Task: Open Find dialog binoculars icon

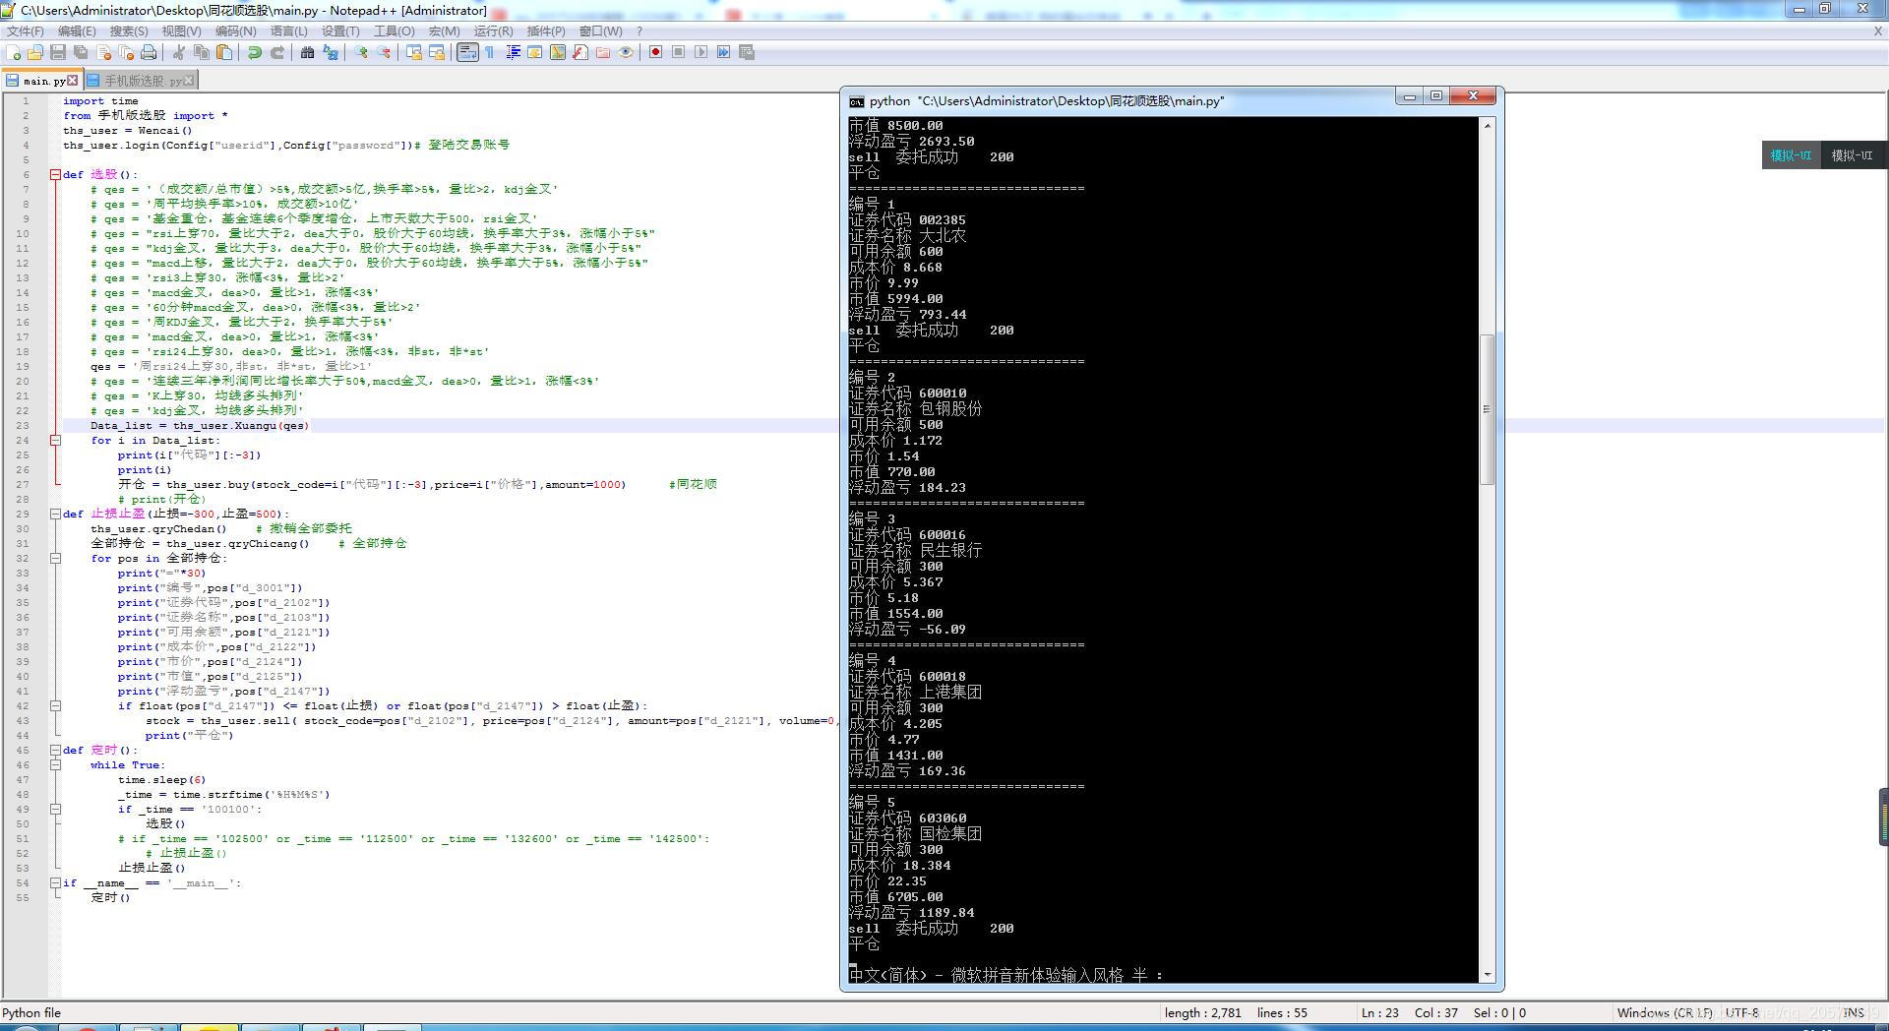Action: [x=307, y=52]
